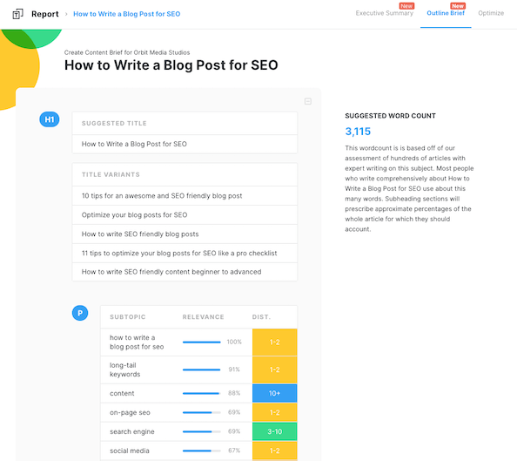Click the blue P paragraph badge
Screen dimensions: 517x461
80,313
